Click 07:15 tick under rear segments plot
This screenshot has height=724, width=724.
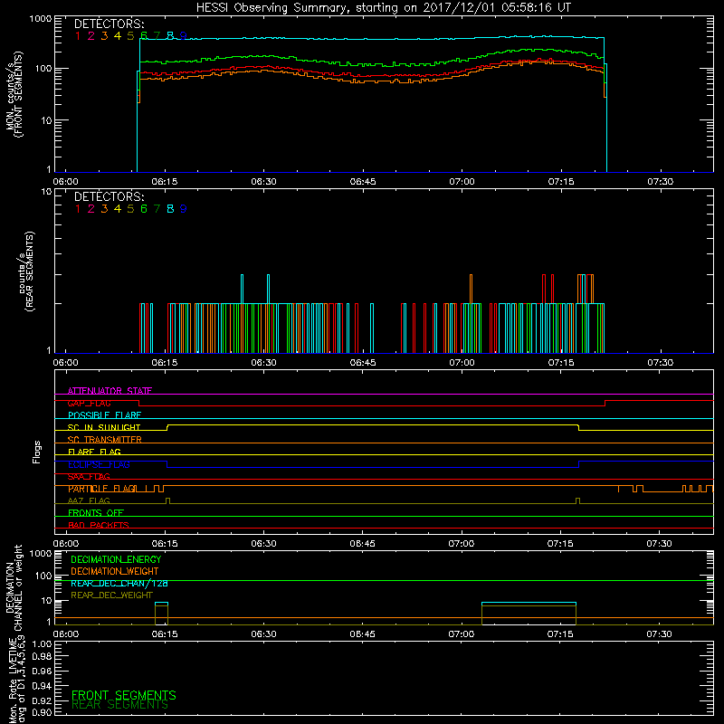(x=561, y=363)
